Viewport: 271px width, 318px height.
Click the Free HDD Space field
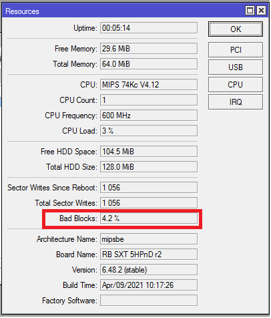[149, 152]
